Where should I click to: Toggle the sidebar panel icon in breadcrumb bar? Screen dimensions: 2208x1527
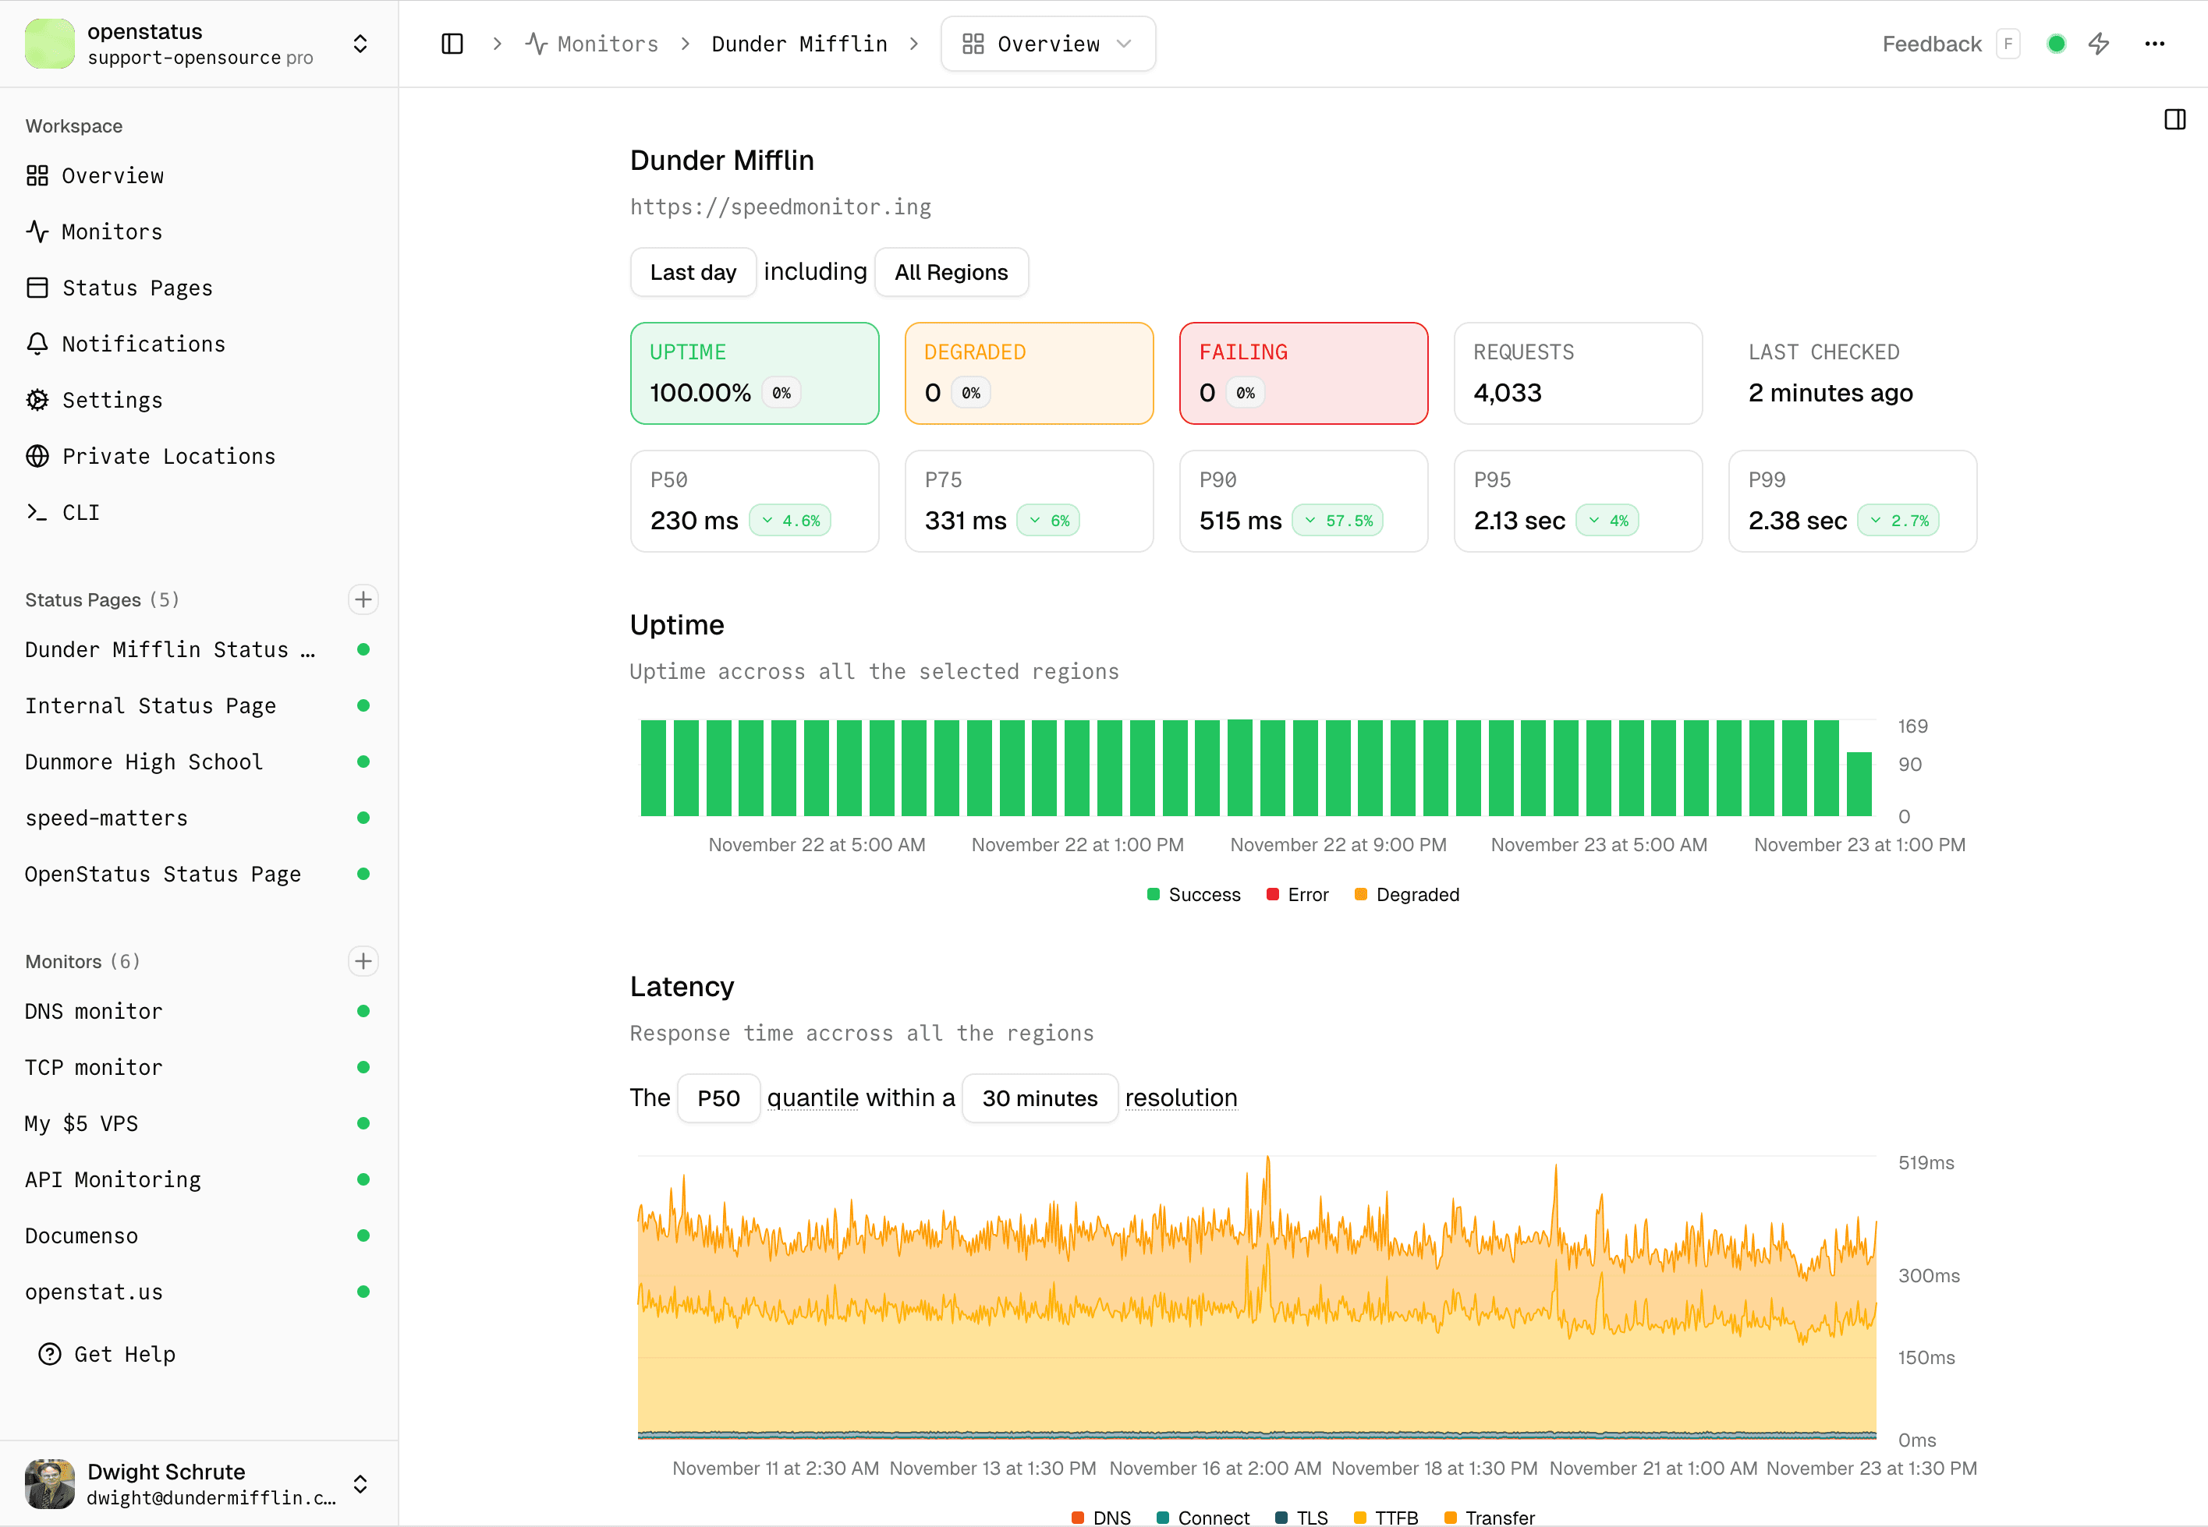tap(452, 43)
